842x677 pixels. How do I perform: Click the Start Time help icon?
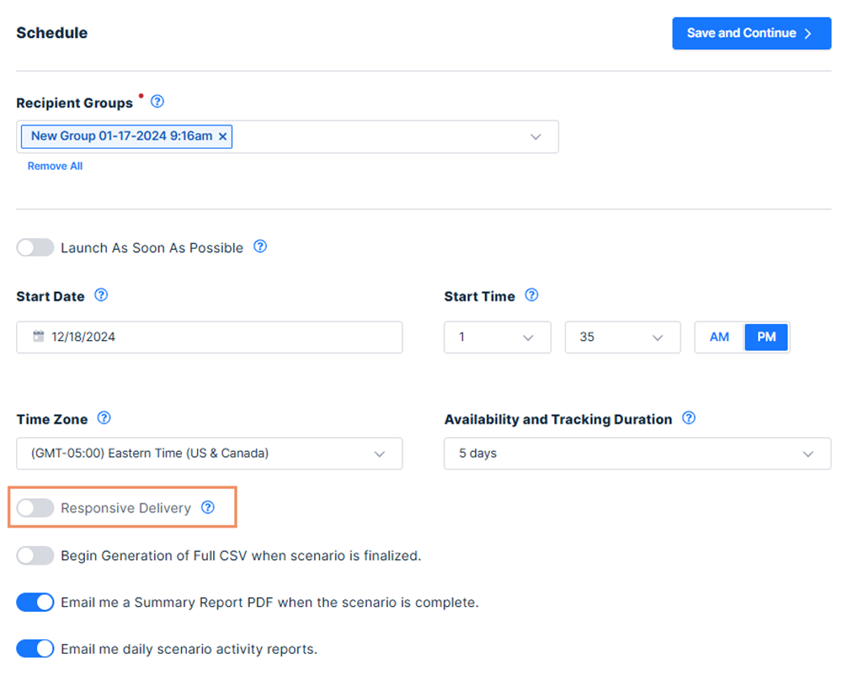click(532, 295)
